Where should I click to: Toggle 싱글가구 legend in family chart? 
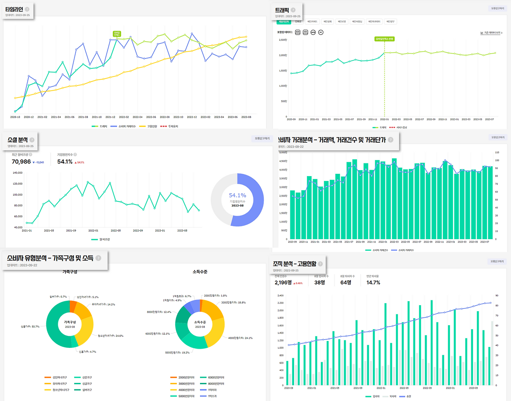tap(83, 383)
